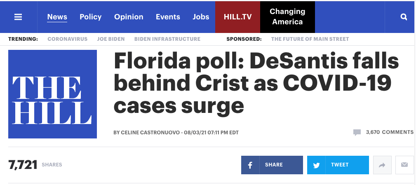Click the forward arrow share icon
The width and height of the screenshot is (416, 185).
coord(382,165)
